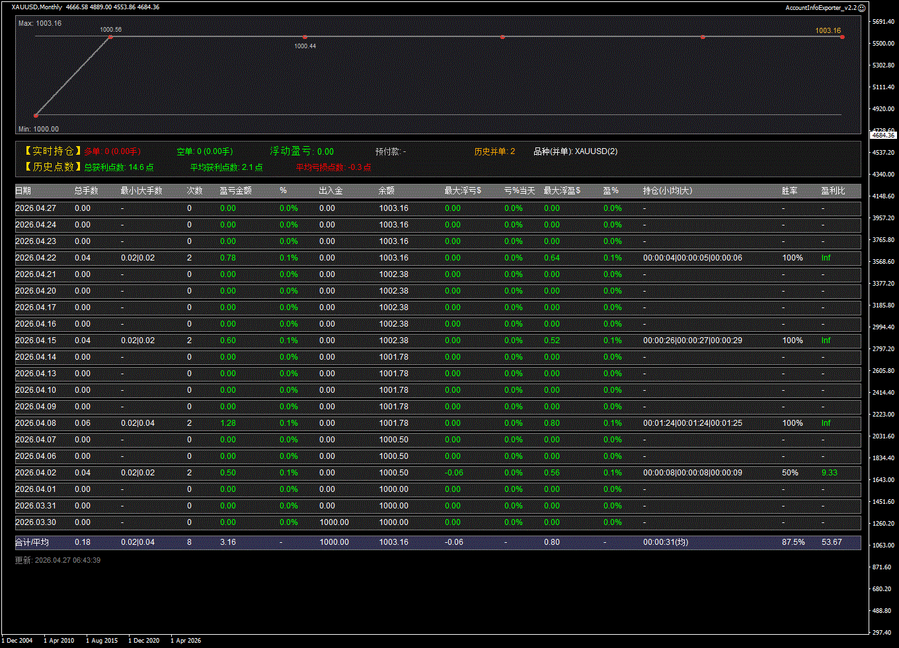
Task: Click the 9.33 profit ratio in the 2026.04.02 row
Action: (x=829, y=473)
